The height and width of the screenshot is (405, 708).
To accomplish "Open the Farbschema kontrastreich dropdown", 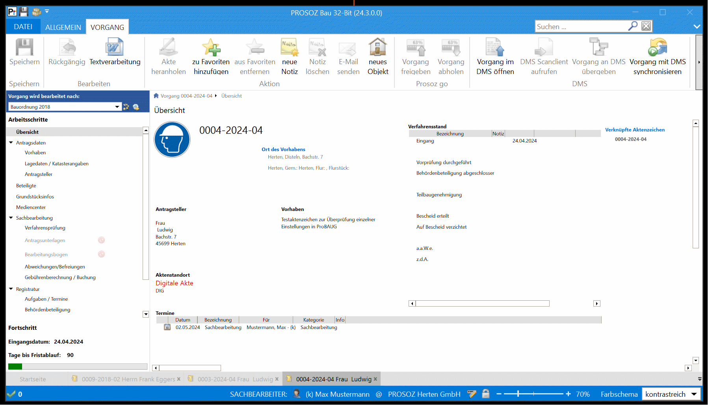I will click(671, 394).
